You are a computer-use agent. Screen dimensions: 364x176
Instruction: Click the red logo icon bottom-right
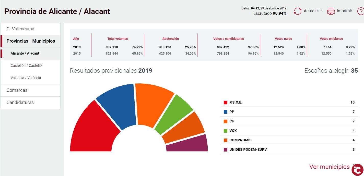pos(357,170)
